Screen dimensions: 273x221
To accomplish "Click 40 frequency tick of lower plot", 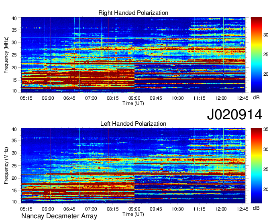I will coord(14,129).
